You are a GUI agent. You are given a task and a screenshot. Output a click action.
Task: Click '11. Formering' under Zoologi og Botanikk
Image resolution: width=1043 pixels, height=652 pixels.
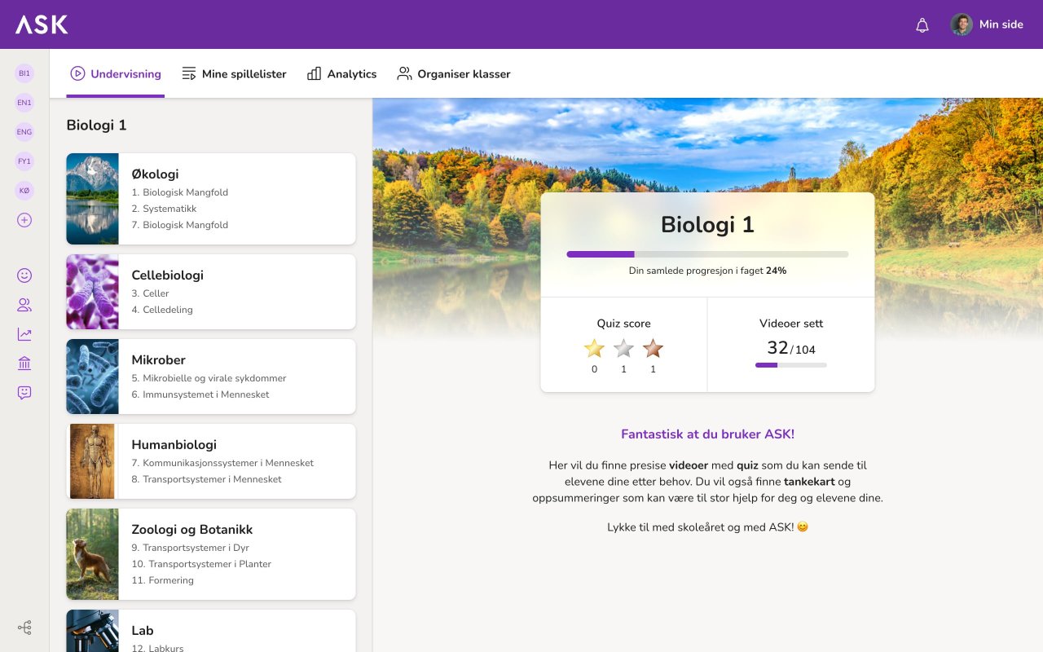(x=162, y=580)
